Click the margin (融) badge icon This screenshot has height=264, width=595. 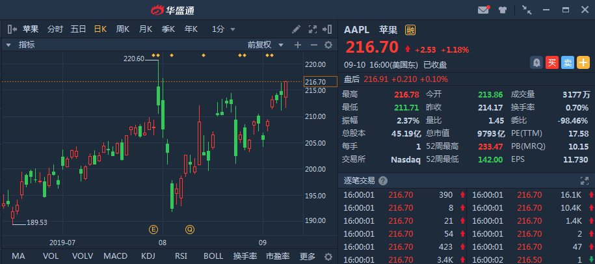410,30
